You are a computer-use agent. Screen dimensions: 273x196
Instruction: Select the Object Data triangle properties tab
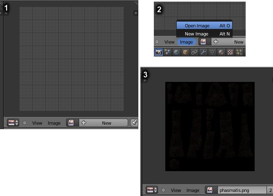(212, 52)
